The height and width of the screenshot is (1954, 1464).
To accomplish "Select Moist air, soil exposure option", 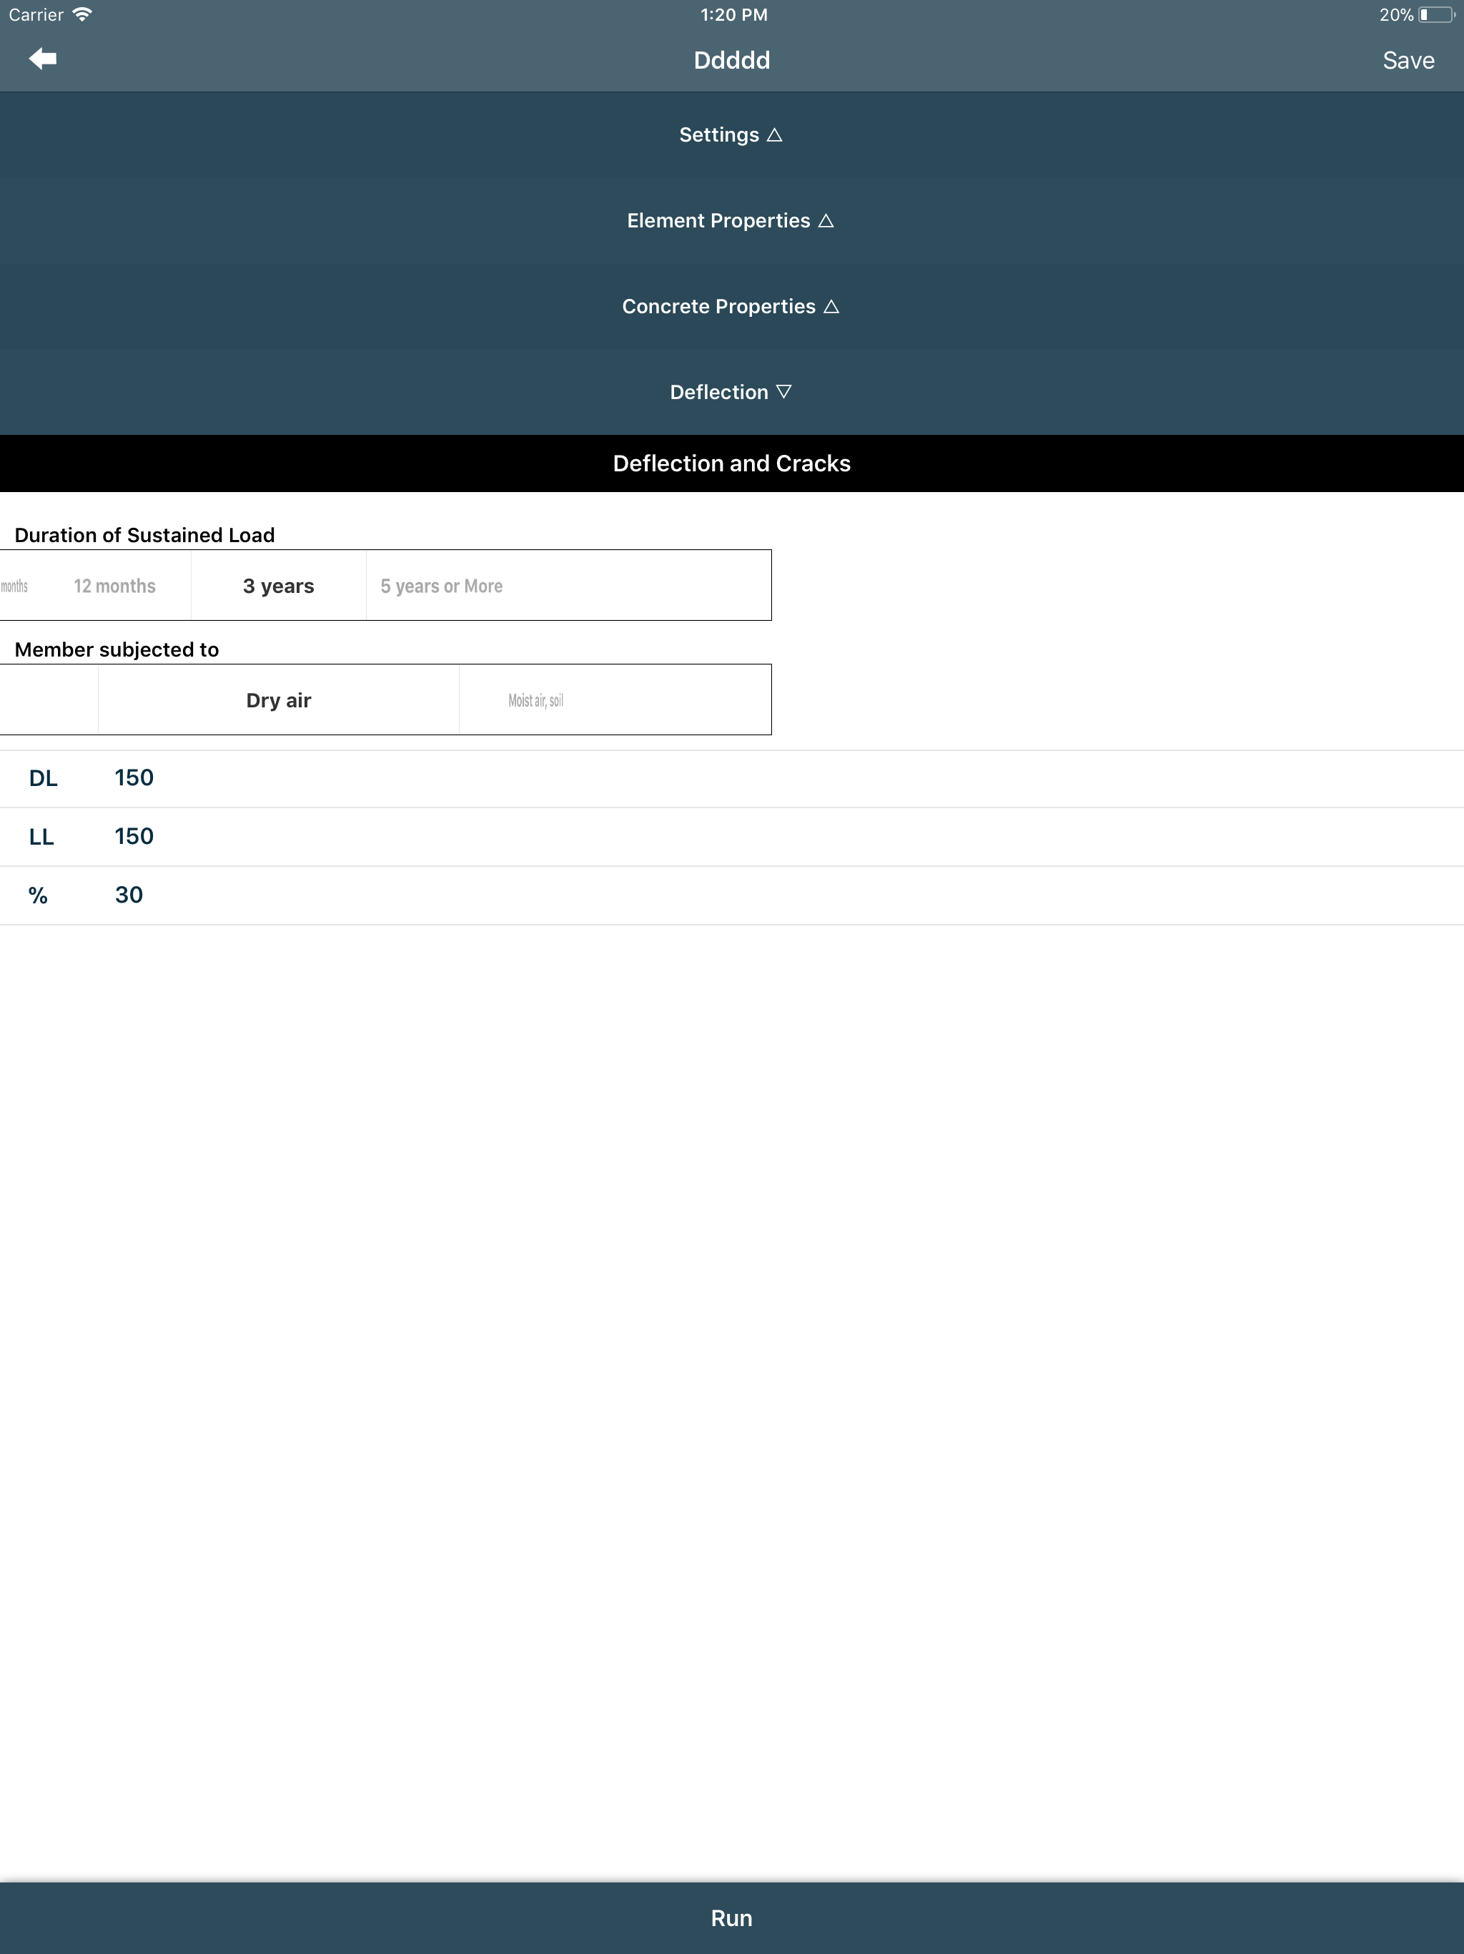I will [x=535, y=700].
